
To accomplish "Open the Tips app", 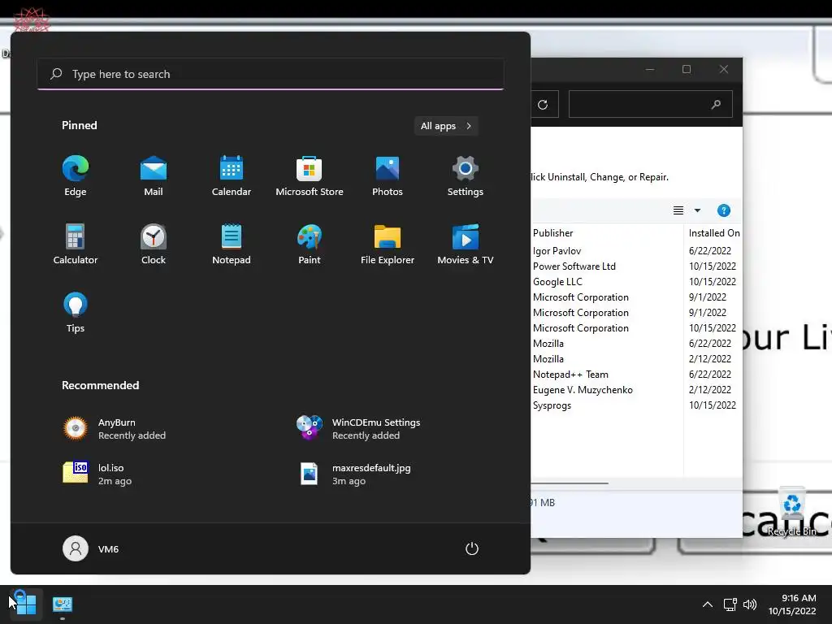I will click(76, 313).
